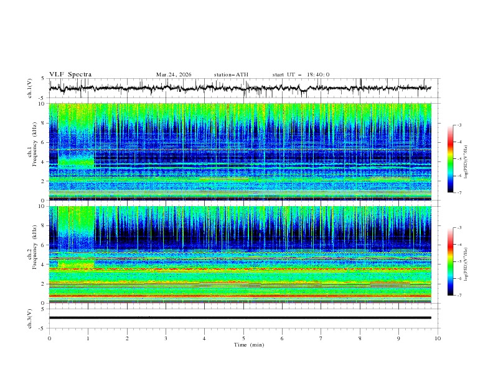This screenshot has height=380, width=493.
Task: Click time axis tick label "3"
Action: (166, 338)
